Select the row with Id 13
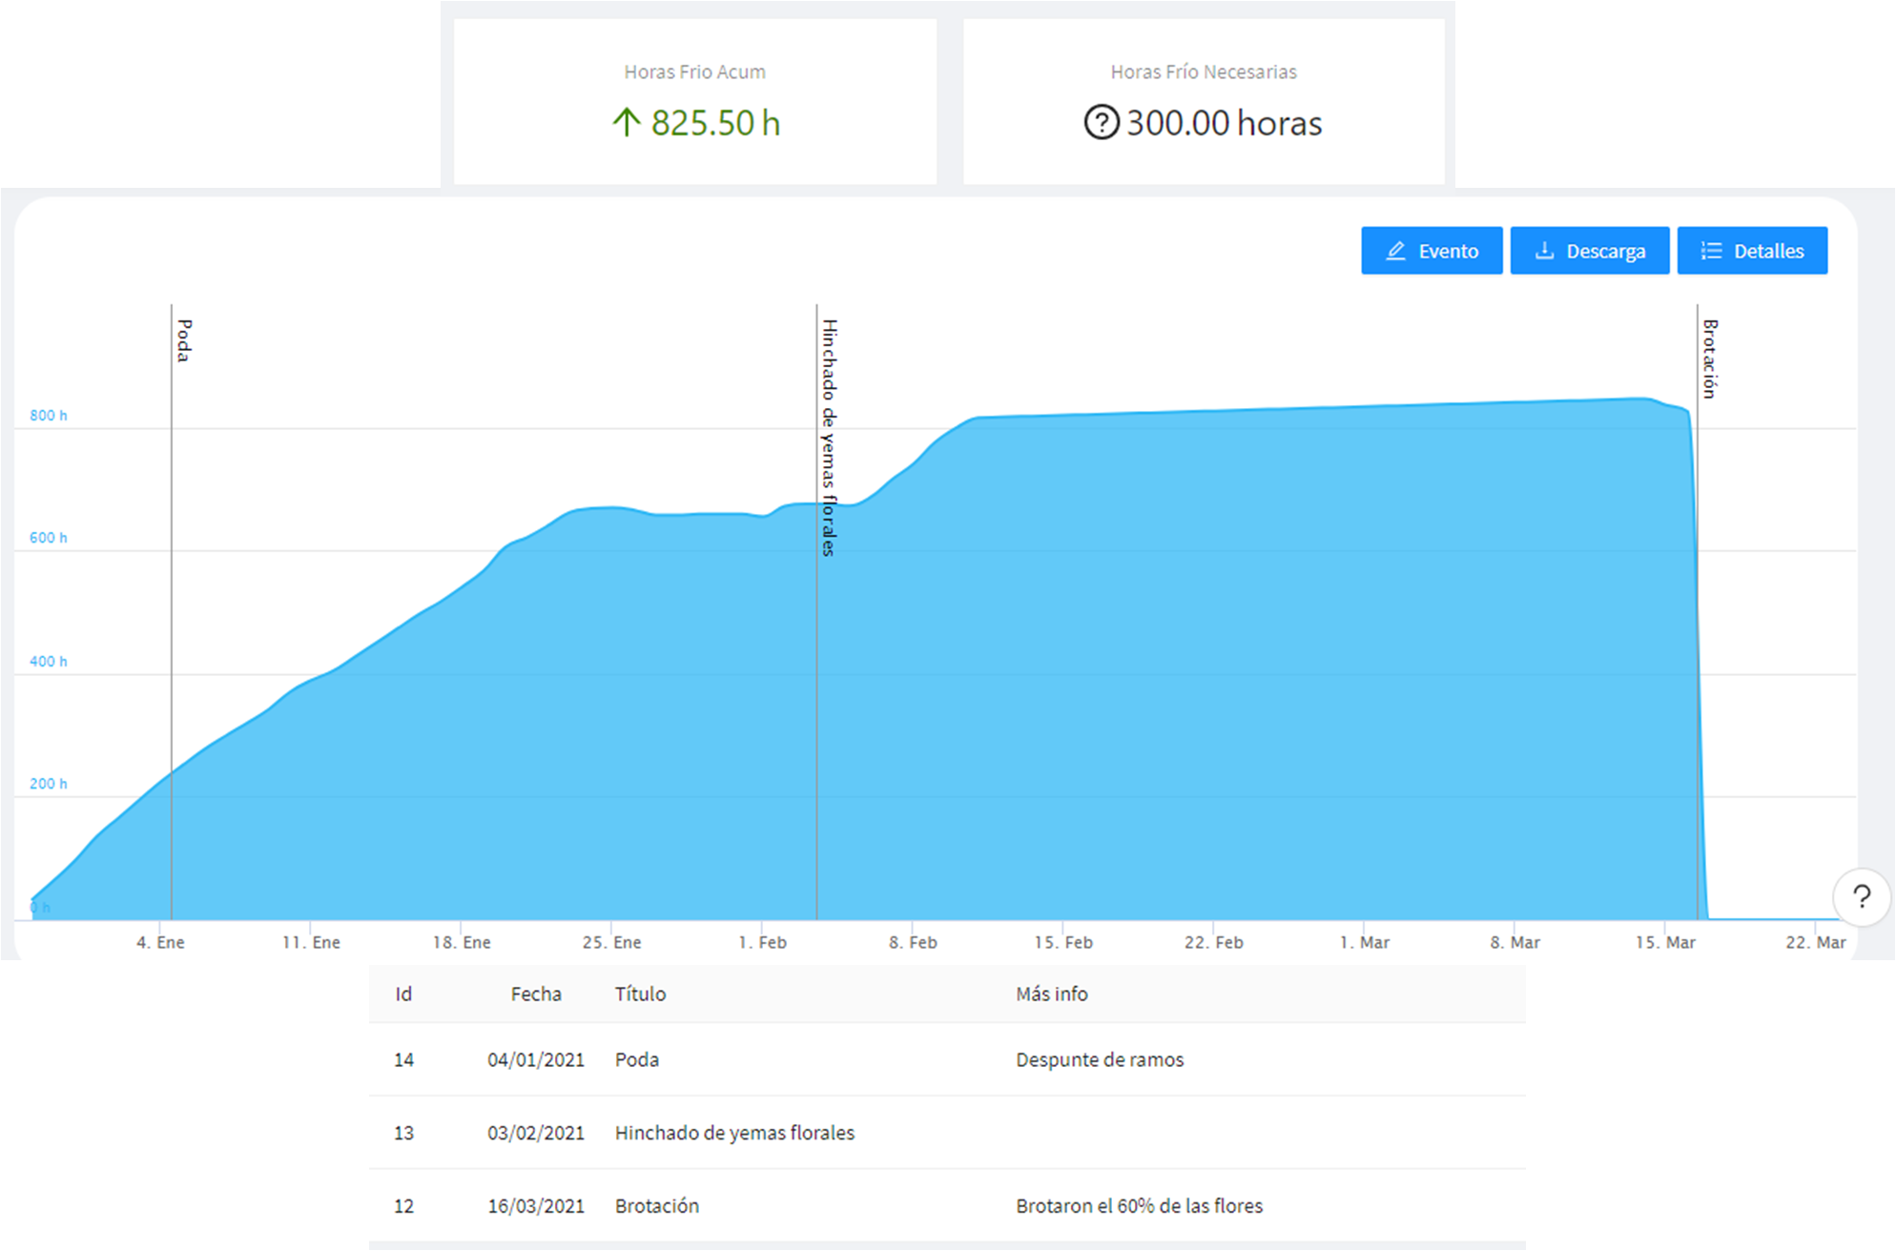The height and width of the screenshot is (1251, 1896). point(403,1133)
